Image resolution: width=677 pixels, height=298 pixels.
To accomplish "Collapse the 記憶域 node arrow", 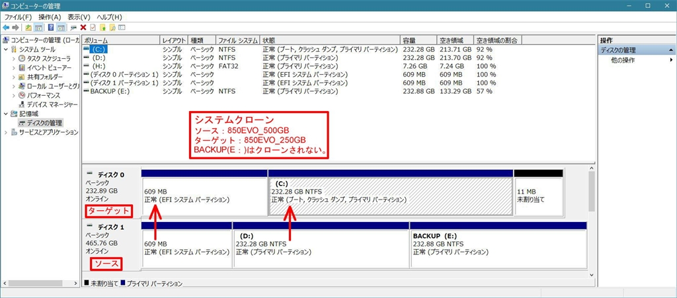I will (5, 114).
